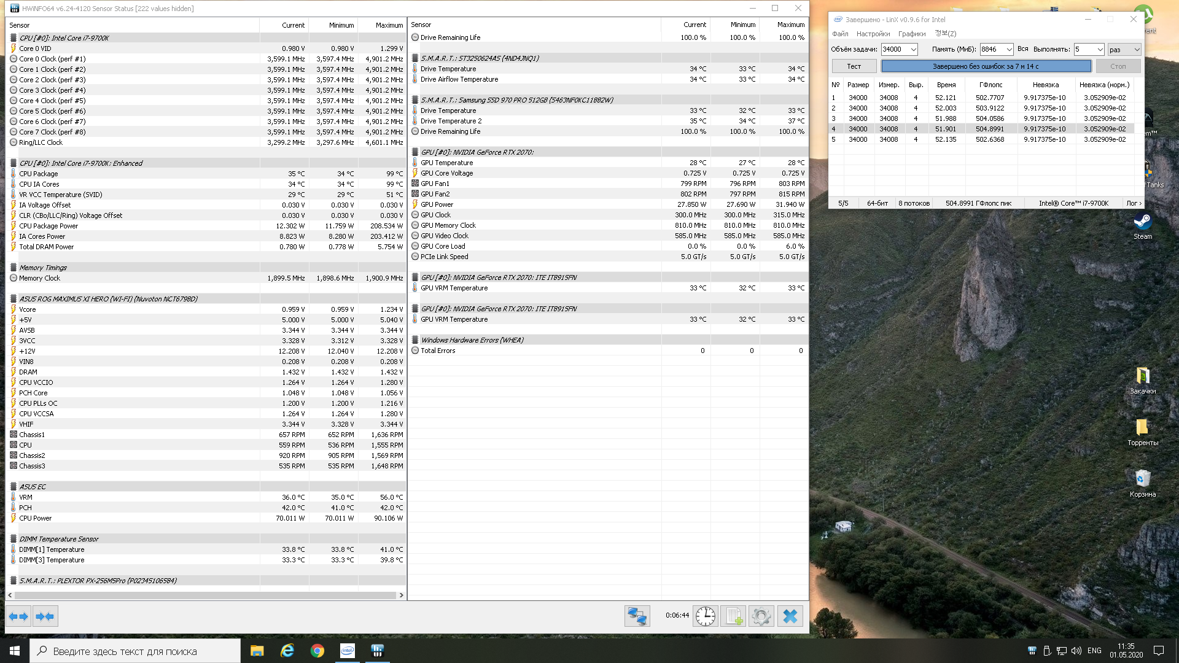Click the LinX title bar Intel logo
Screen dimensions: 1179x663
click(x=838, y=20)
